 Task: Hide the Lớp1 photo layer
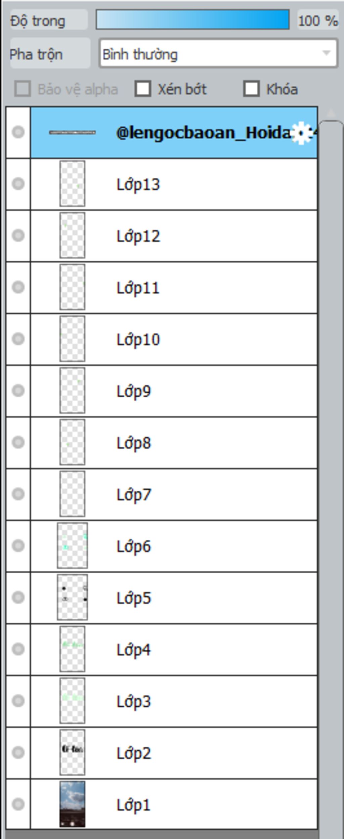tap(18, 804)
